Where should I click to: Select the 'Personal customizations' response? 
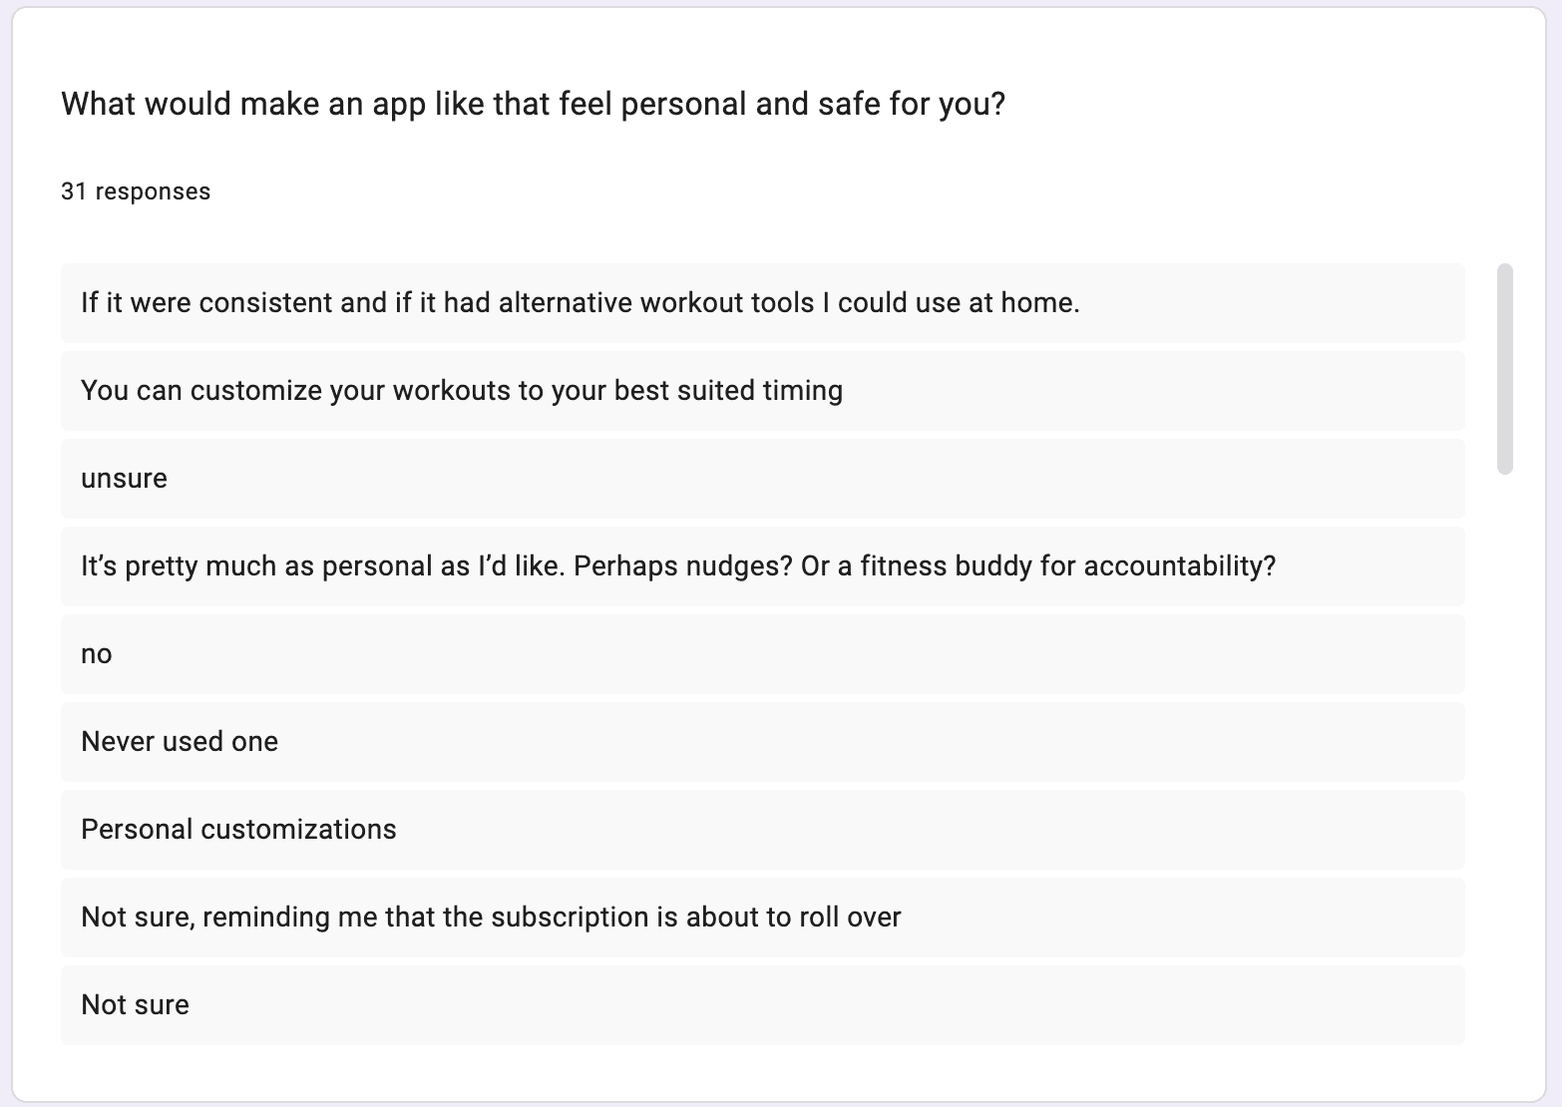click(763, 830)
